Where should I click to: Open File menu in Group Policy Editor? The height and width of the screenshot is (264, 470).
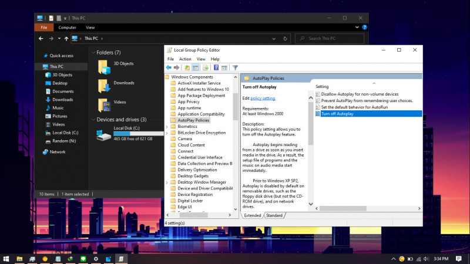[x=170, y=59]
